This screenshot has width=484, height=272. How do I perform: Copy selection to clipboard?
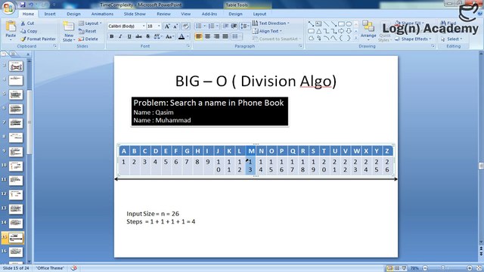pyautogui.click(x=29, y=31)
